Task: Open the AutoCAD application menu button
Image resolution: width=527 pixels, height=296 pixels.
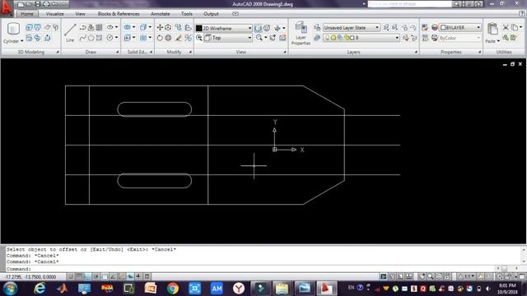Action: pos(6,7)
